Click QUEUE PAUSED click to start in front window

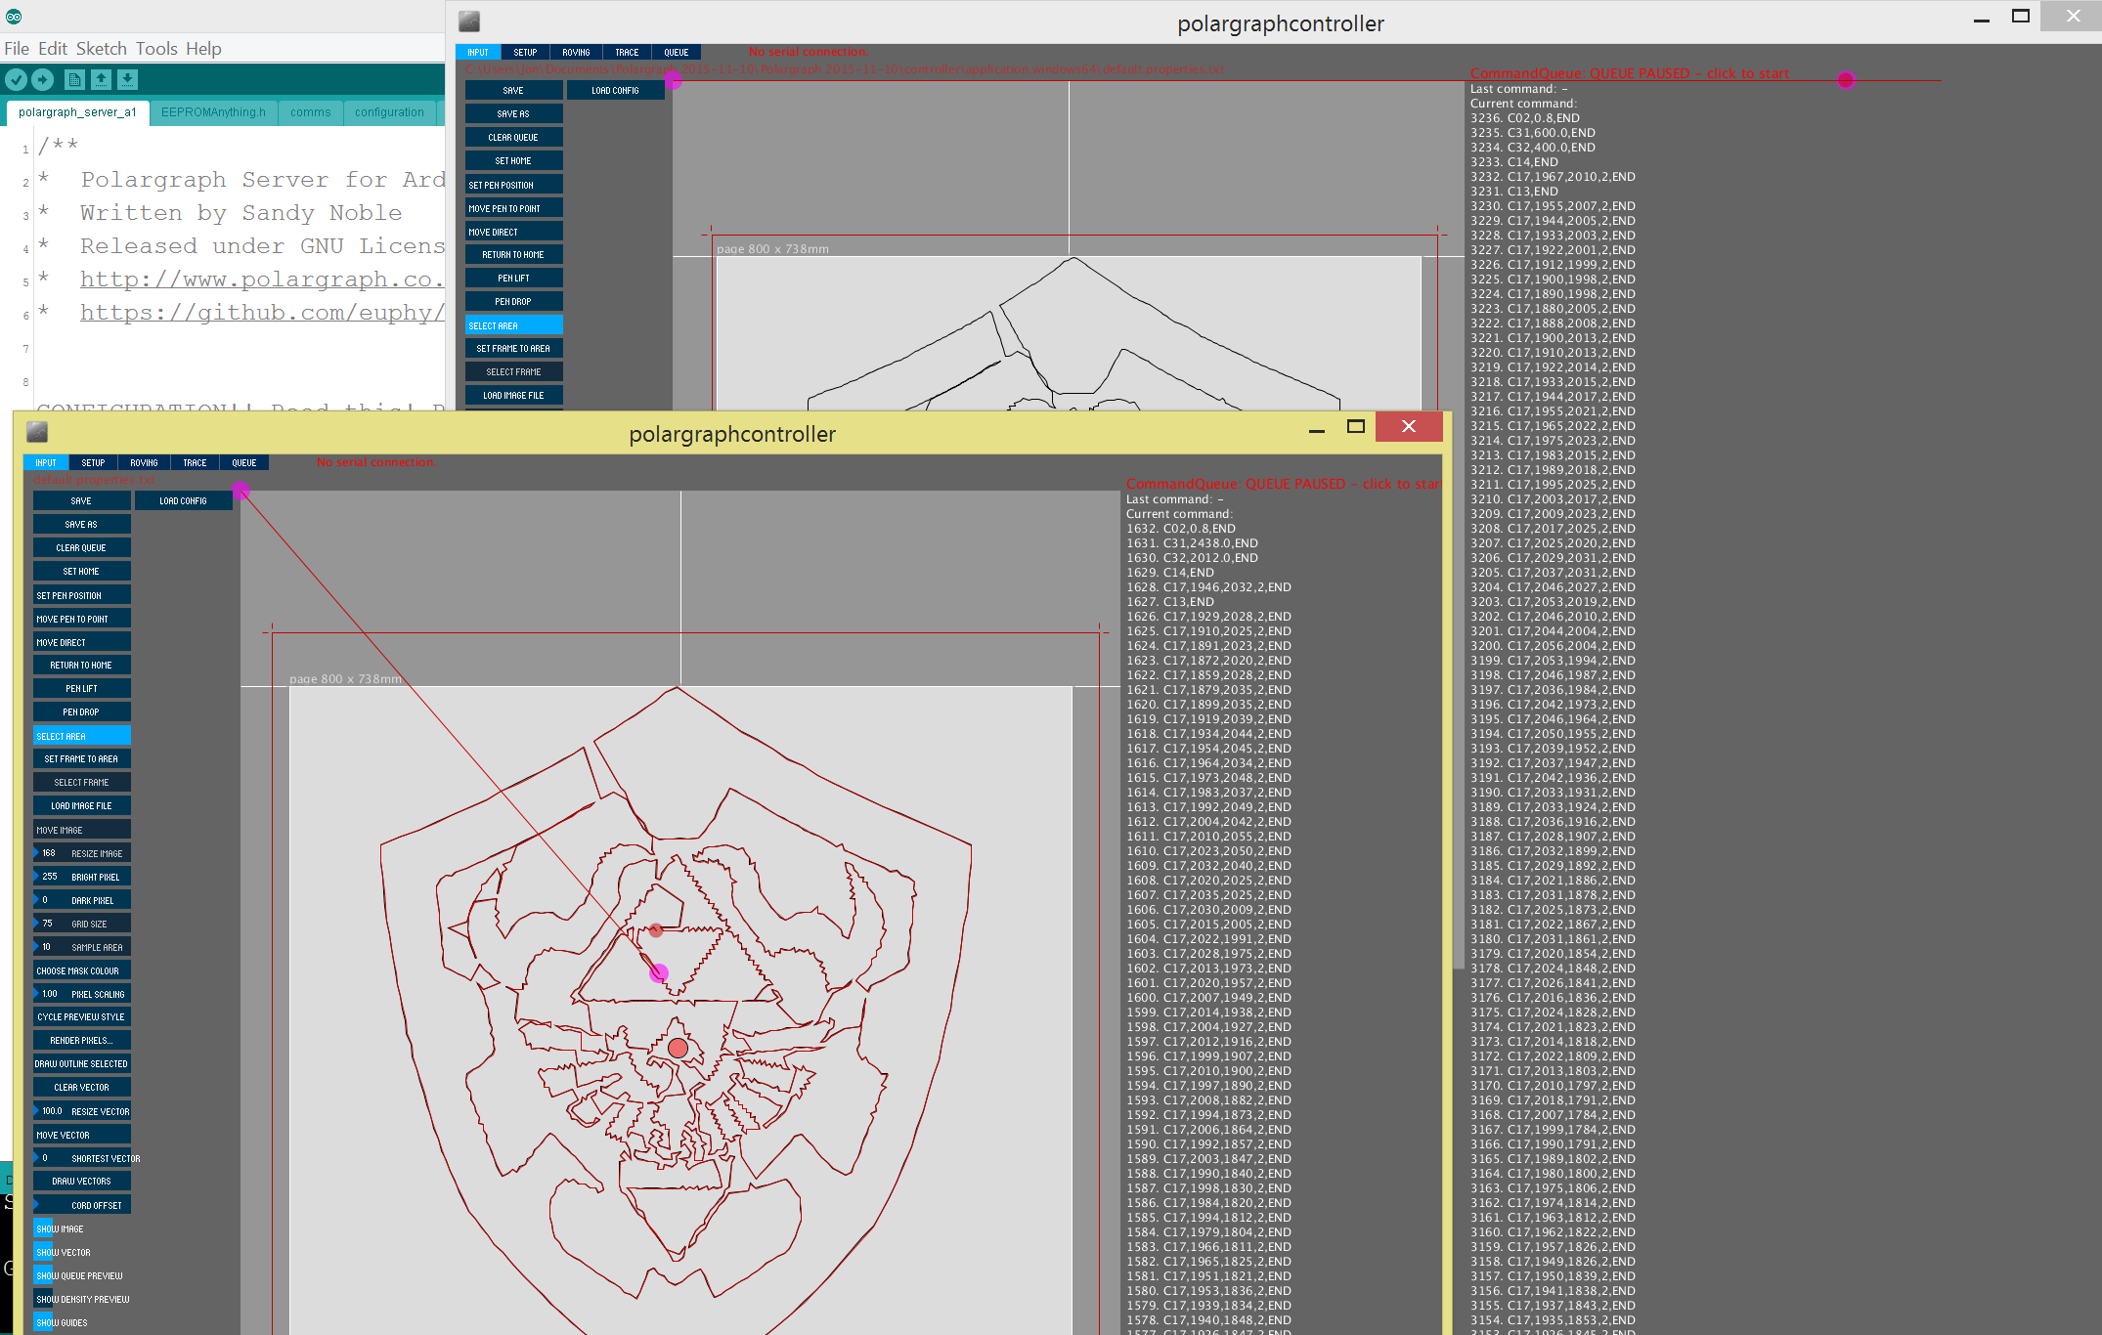[x=1284, y=484]
